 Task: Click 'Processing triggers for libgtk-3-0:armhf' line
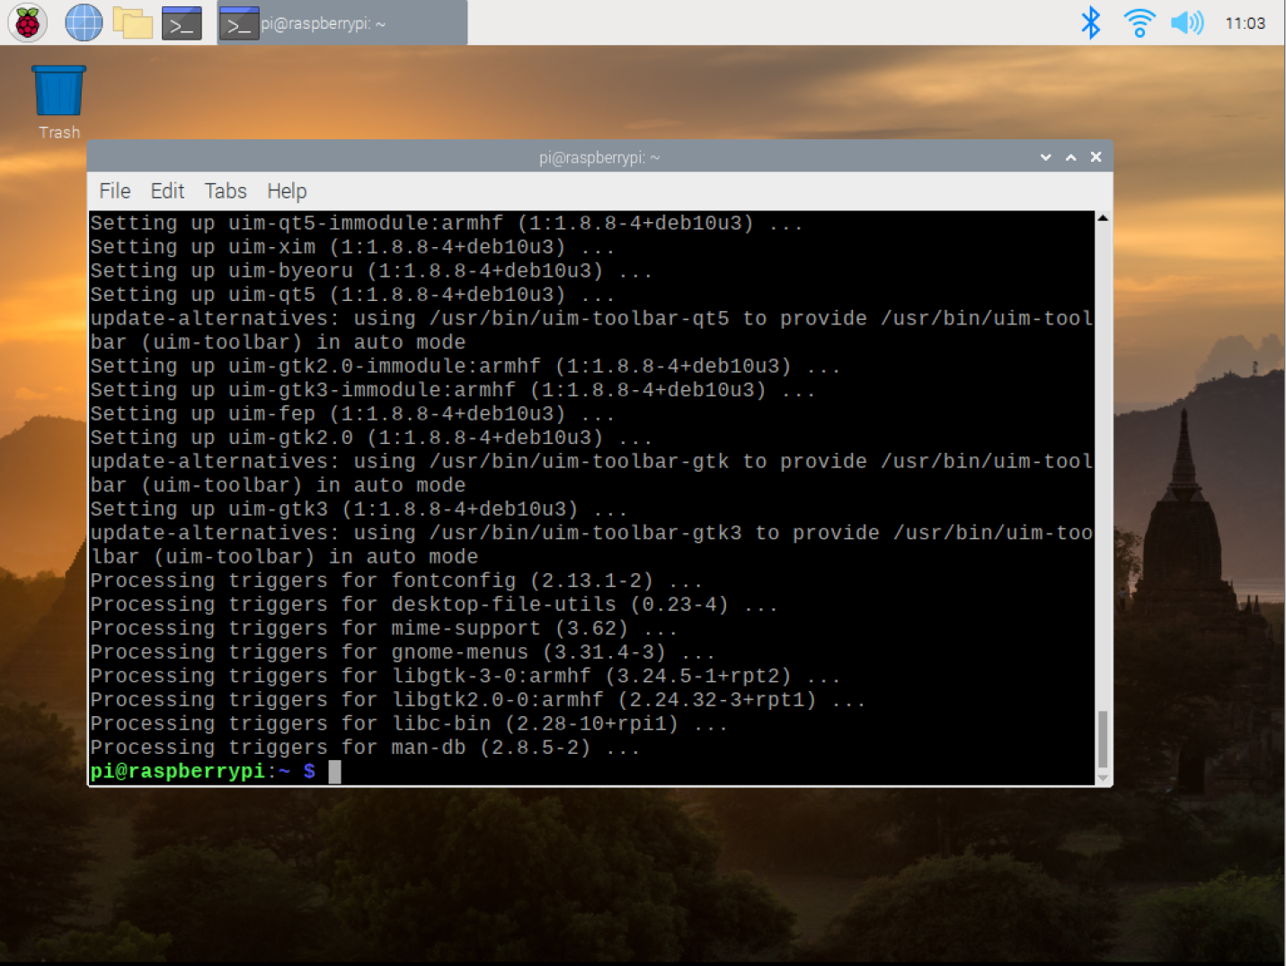tap(466, 676)
